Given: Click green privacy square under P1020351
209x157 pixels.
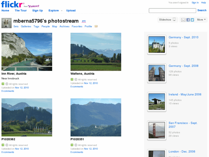Looking at the screenshot, I should (72, 145).
